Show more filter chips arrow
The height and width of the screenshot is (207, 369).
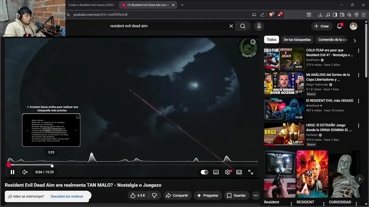tap(355, 41)
